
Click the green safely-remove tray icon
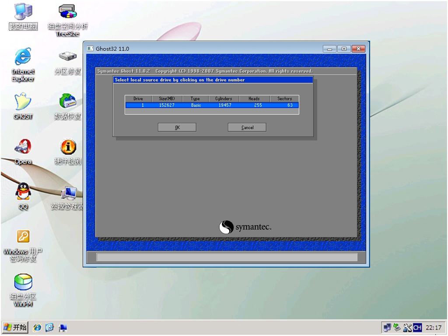pyautogui.click(x=397, y=327)
